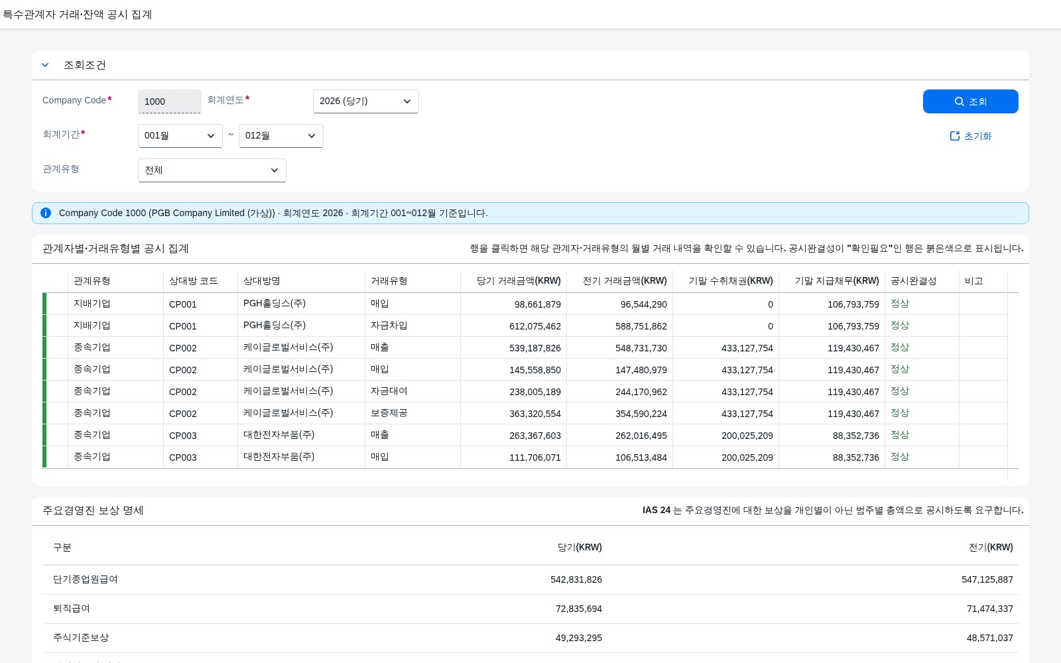1061x663 pixels.
Task: Click the 초기화 reset link
Action: (970, 136)
